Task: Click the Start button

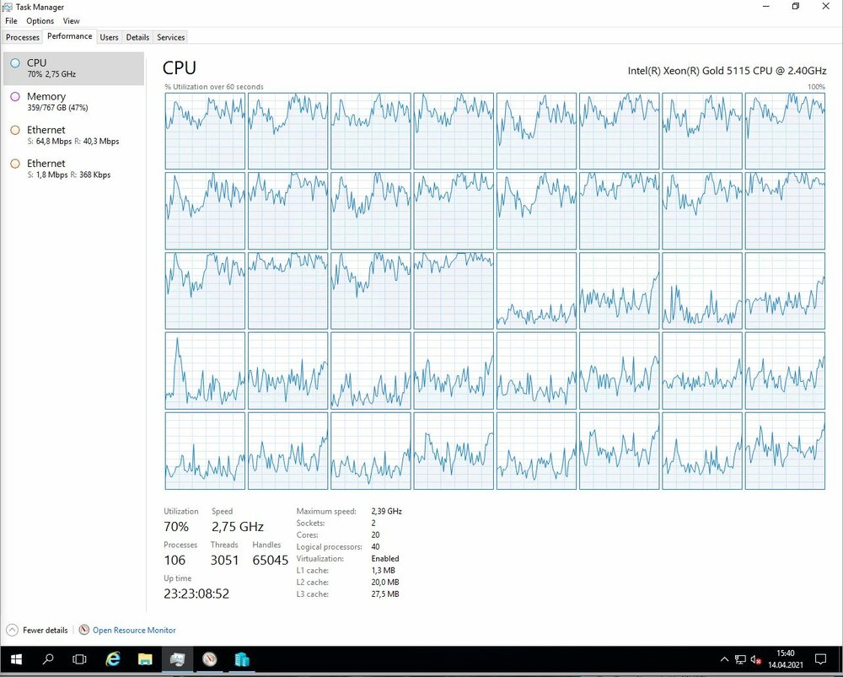Action: [x=15, y=659]
